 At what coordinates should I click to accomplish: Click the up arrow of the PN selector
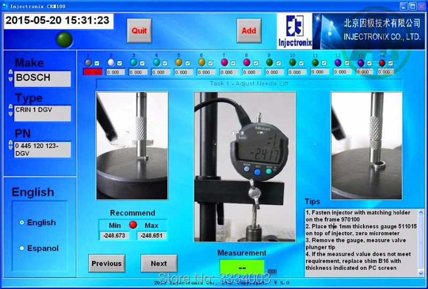pyautogui.click(x=10, y=142)
